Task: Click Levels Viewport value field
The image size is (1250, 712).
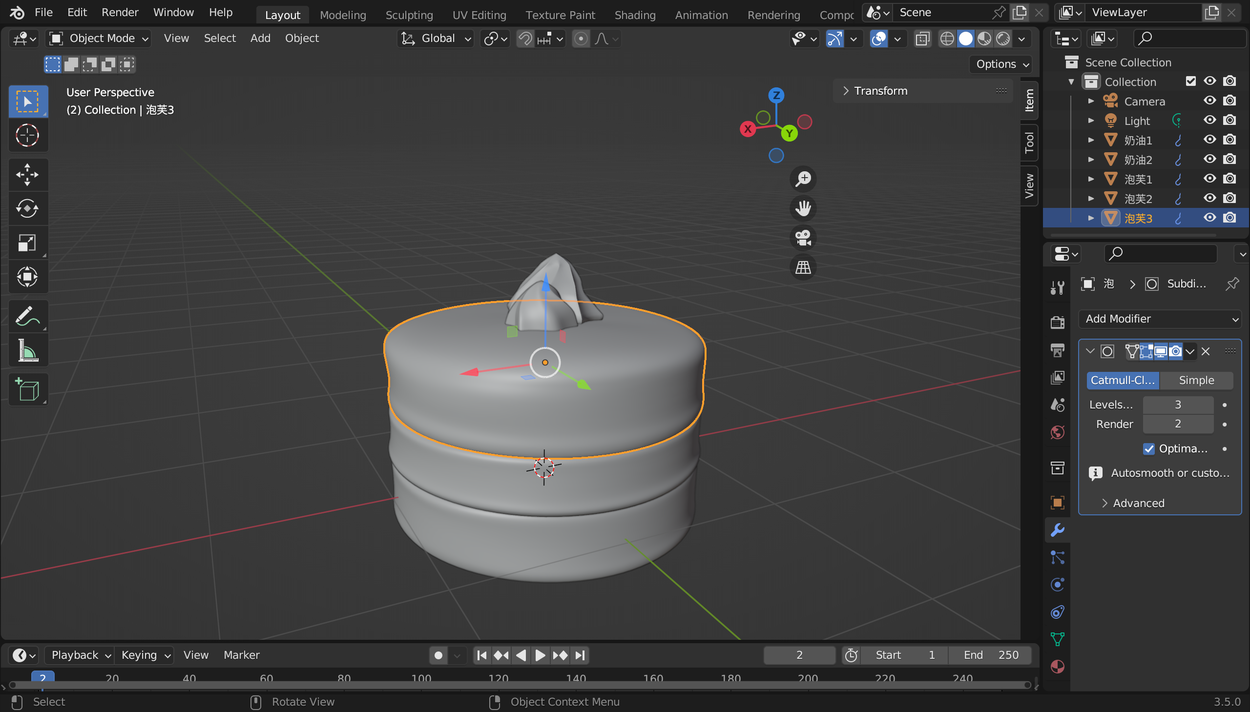Action: coord(1178,405)
